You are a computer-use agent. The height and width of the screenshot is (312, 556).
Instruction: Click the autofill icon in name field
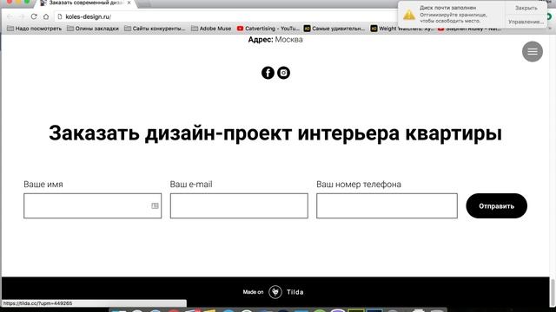coord(155,205)
